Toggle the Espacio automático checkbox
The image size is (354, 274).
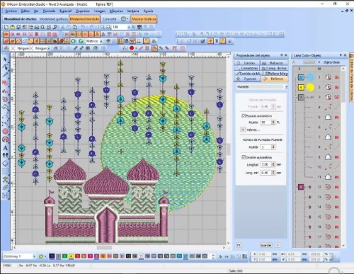[244, 115]
